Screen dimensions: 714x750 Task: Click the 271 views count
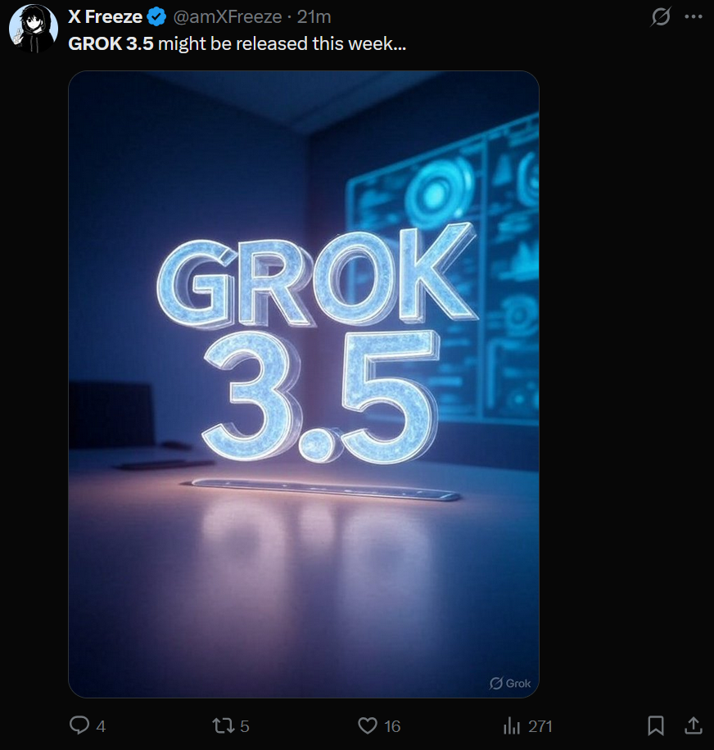540,726
